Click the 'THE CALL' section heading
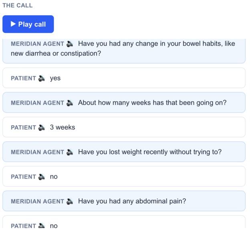 pyautogui.click(x=18, y=5)
